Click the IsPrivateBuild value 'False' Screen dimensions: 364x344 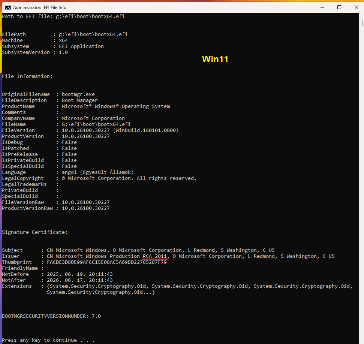69,160
